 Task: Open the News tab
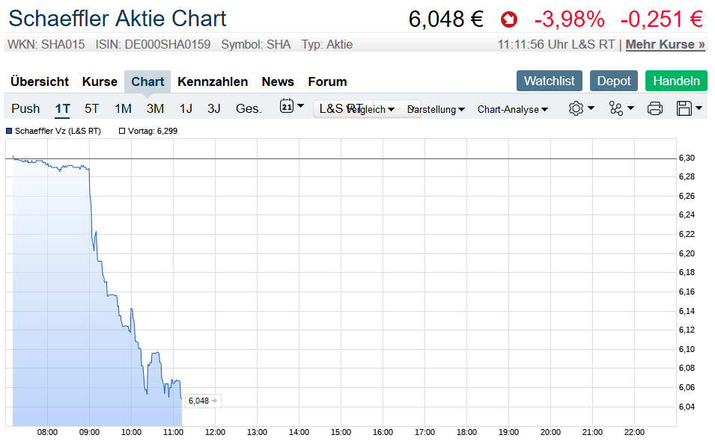[278, 81]
